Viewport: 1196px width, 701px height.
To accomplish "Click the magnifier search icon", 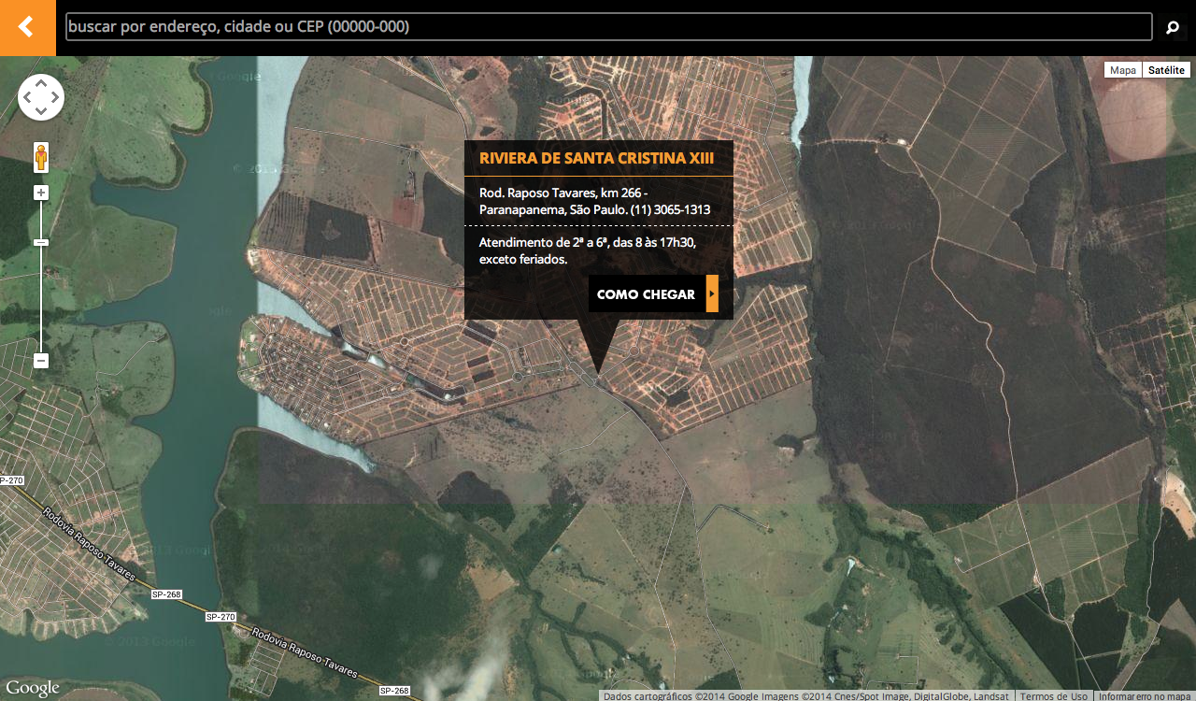I will (x=1173, y=28).
